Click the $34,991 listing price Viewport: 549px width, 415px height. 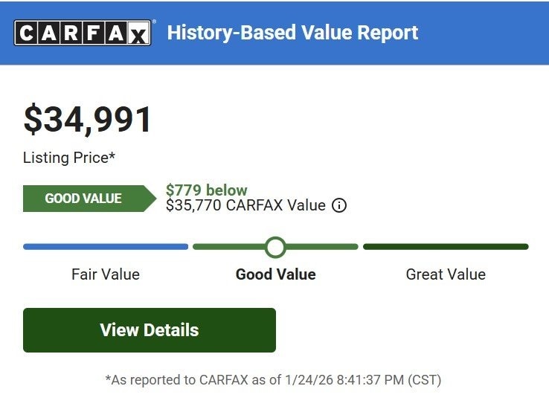(88, 120)
